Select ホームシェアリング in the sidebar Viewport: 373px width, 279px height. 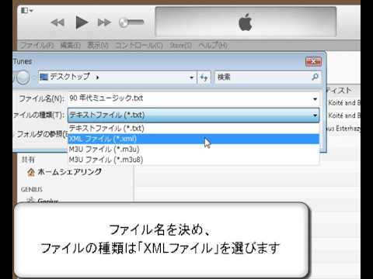tap(69, 172)
